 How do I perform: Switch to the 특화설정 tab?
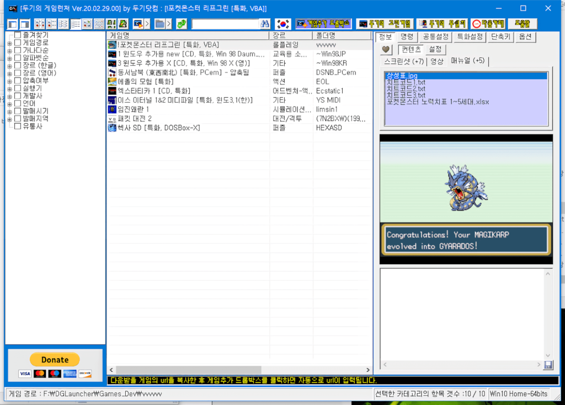470,37
